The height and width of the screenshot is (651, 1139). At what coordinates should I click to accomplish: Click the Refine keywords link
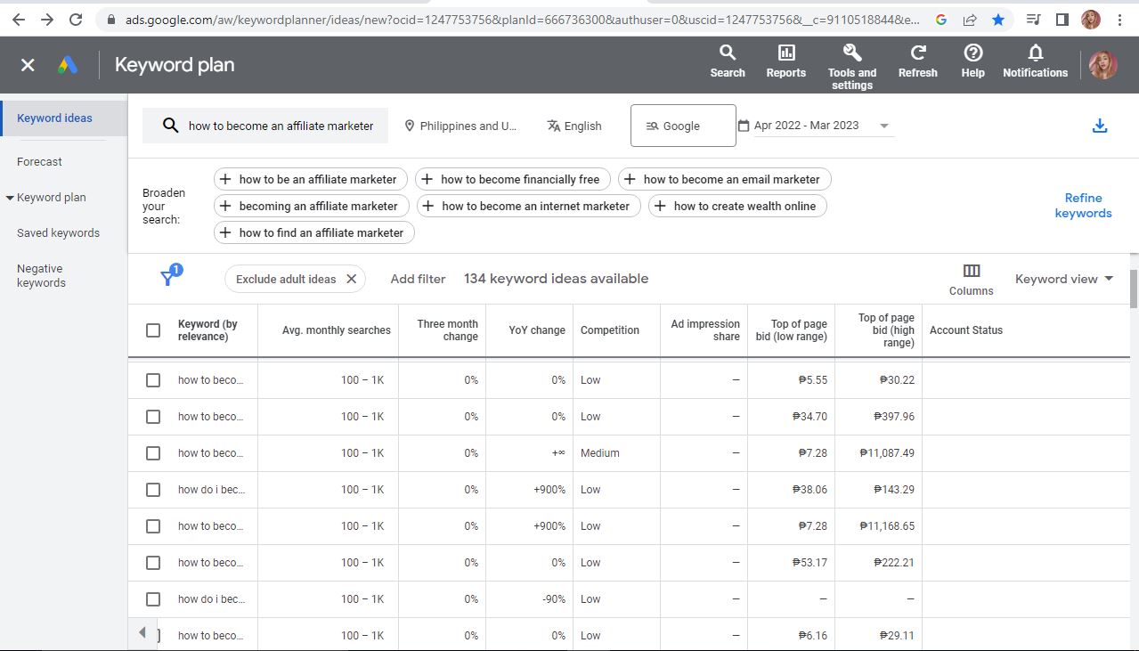click(1083, 206)
